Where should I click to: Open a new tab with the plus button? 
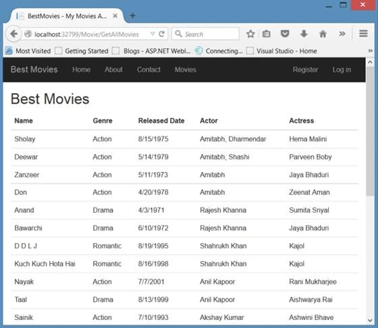coord(132,16)
